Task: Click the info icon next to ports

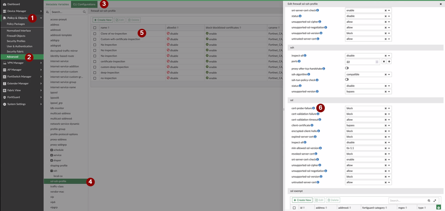Action: 300,61
